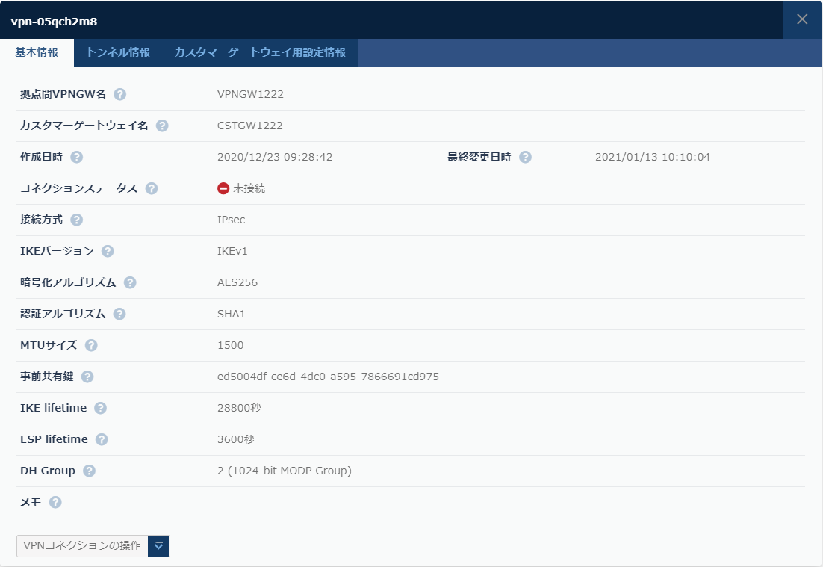Open the カスタマーゲートウェイ用設定情報 tab

pos(260,53)
